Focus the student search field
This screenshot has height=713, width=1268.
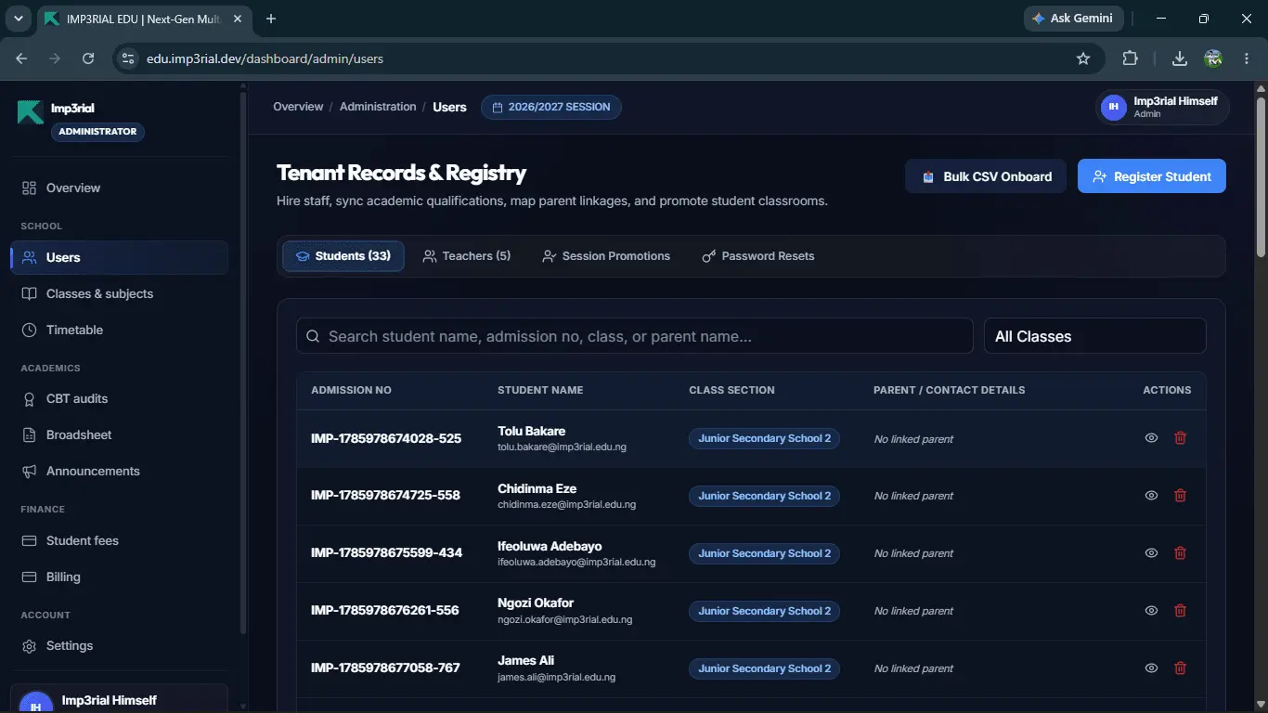tap(634, 336)
